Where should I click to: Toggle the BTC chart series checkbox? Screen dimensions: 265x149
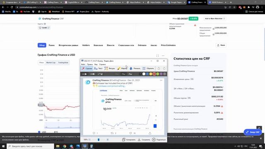point(51,132)
